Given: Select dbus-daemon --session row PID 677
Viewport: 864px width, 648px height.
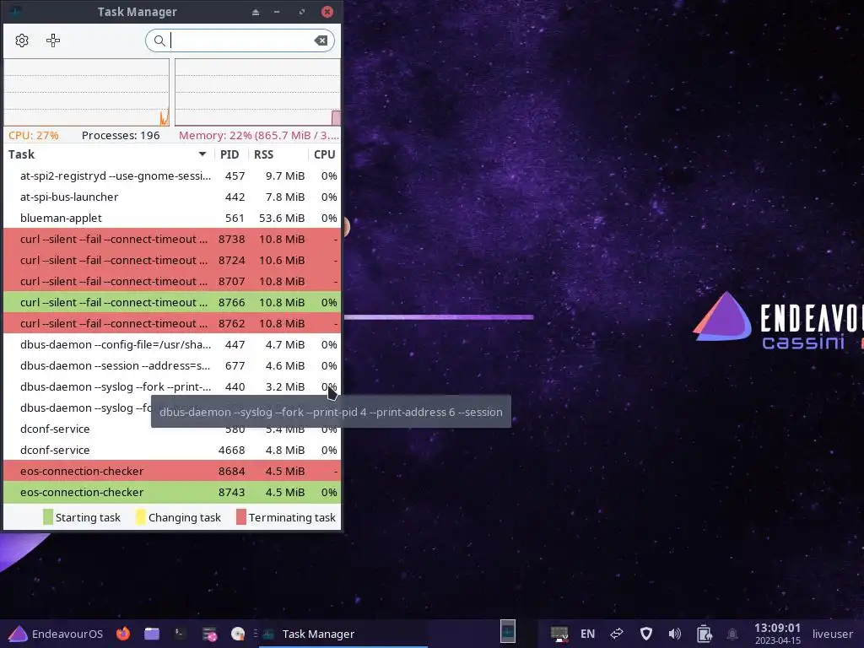Looking at the screenshot, I should click(x=172, y=366).
